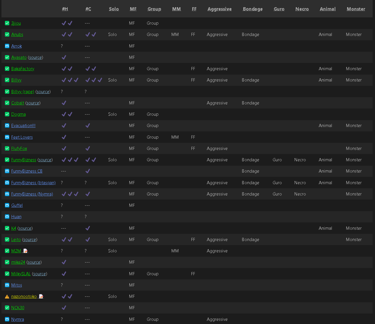The image size is (375, 324).
Task: Click blue swap icon beside Evacuation!!!
Action: (7, 126)
